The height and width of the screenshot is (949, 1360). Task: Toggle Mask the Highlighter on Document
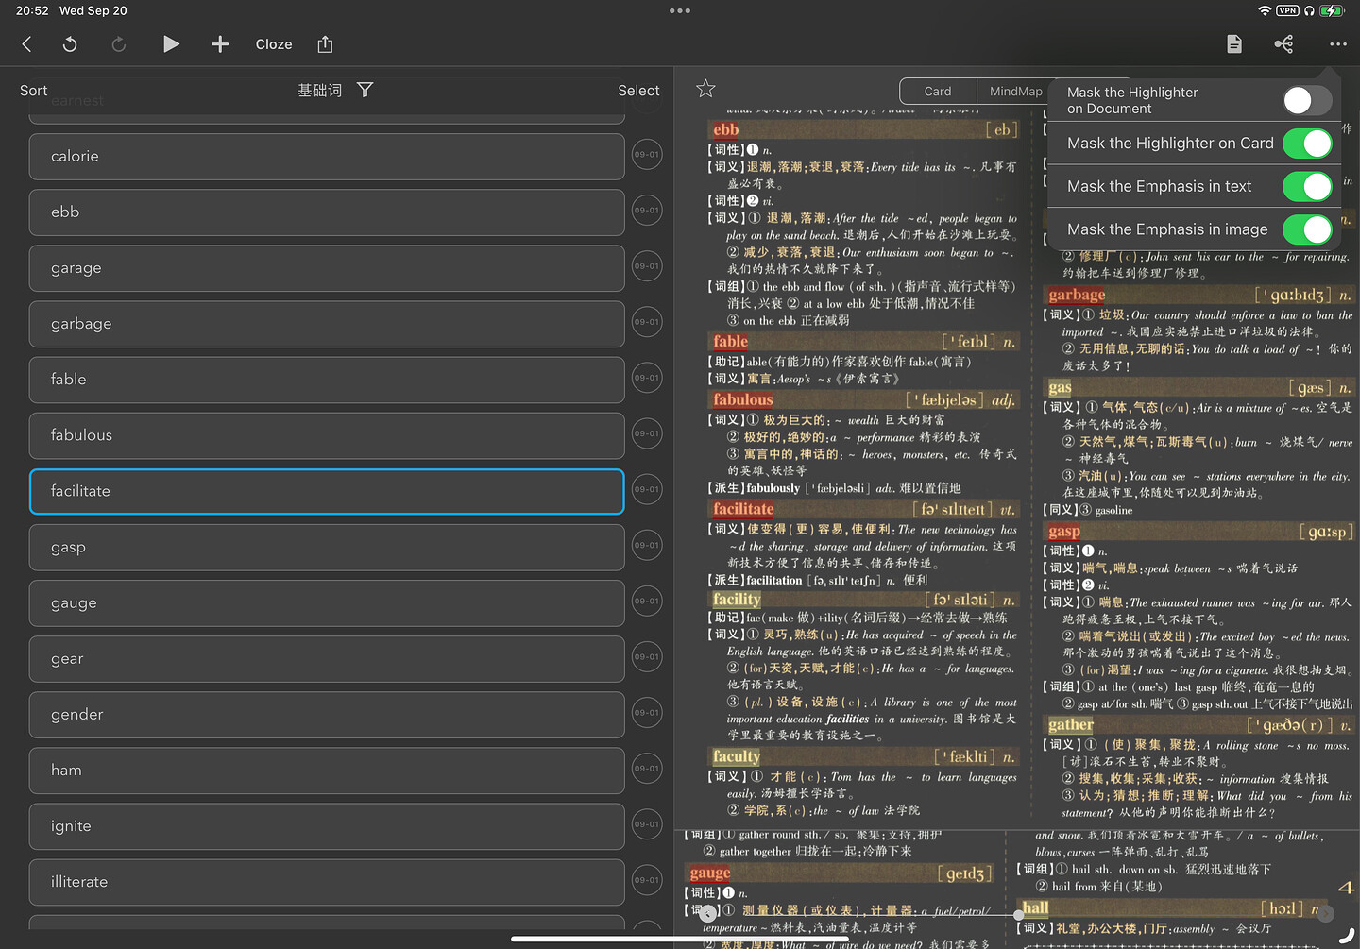pos(1307,100)
